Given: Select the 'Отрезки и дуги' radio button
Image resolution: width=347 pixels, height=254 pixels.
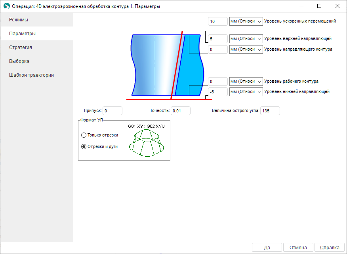Looking at the screenshot, I should click(x=84, y=146).
